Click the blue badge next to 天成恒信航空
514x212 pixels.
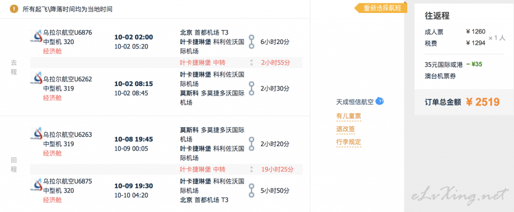pyautogui.click(x=380, y=101)
